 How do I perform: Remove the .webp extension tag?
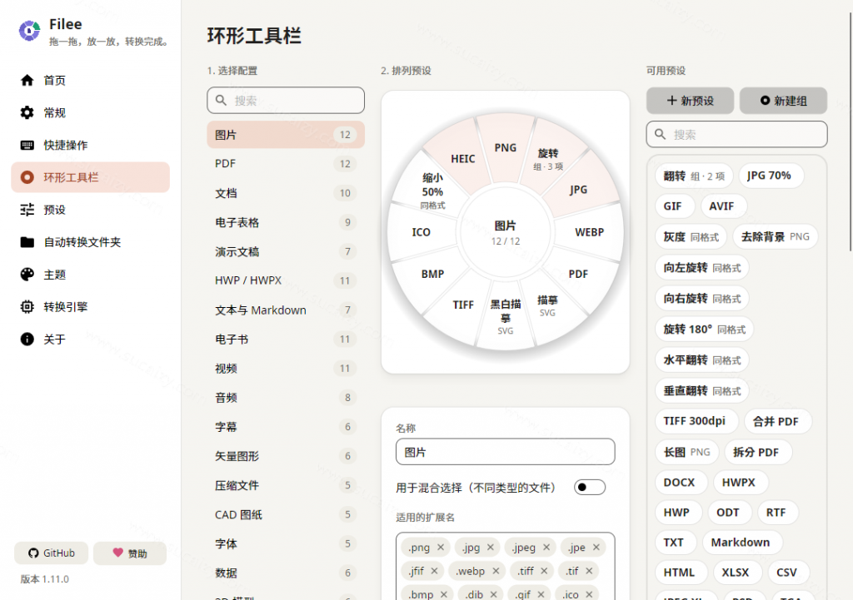point(496,571)
